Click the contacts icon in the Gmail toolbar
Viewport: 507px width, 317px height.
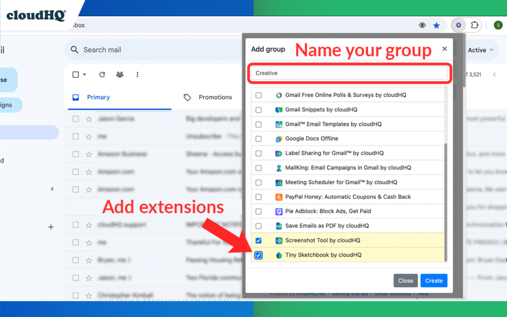coord(119,74)
